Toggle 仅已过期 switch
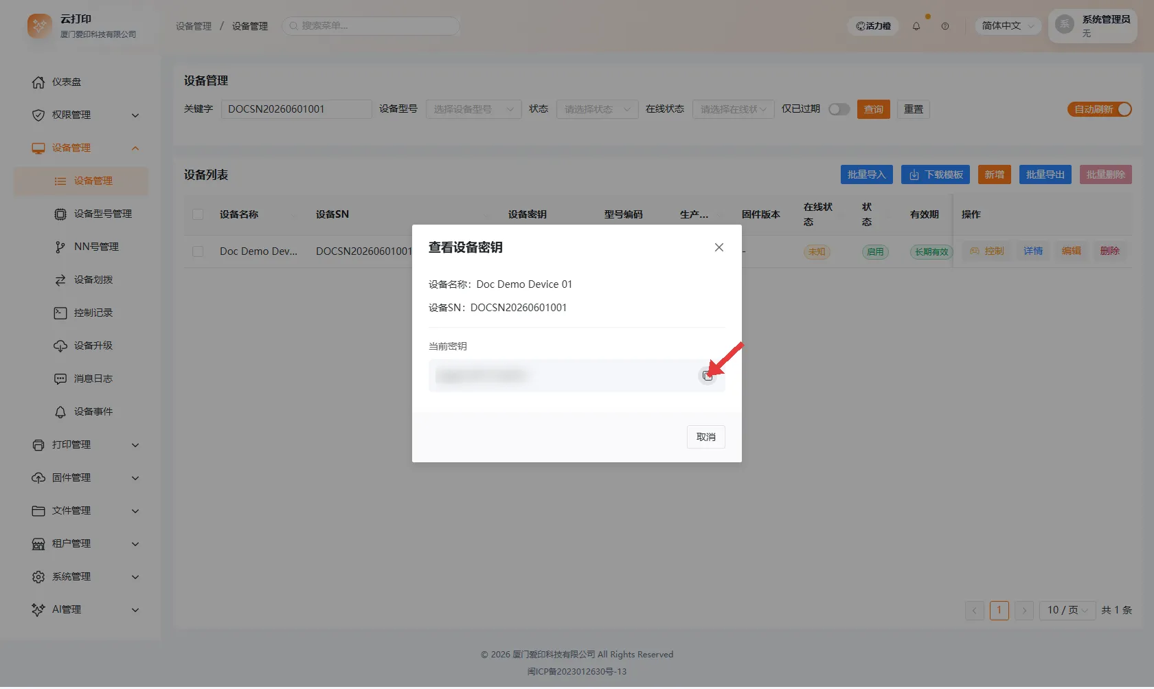1154x689 pixels. click(839, 109)
